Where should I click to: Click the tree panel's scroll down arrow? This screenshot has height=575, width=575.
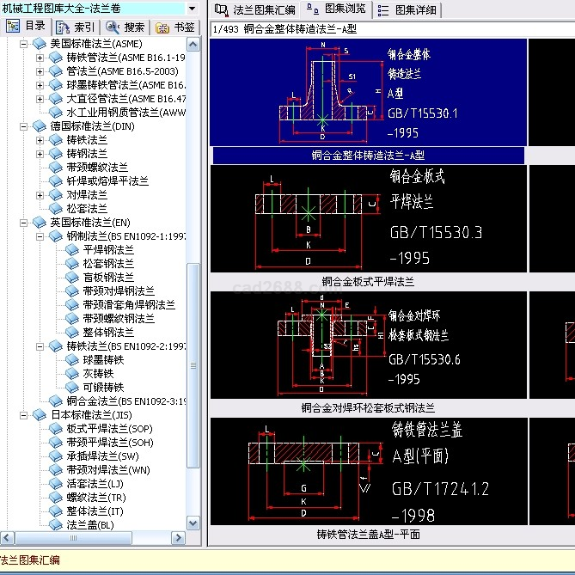click(x=193, y=523)
